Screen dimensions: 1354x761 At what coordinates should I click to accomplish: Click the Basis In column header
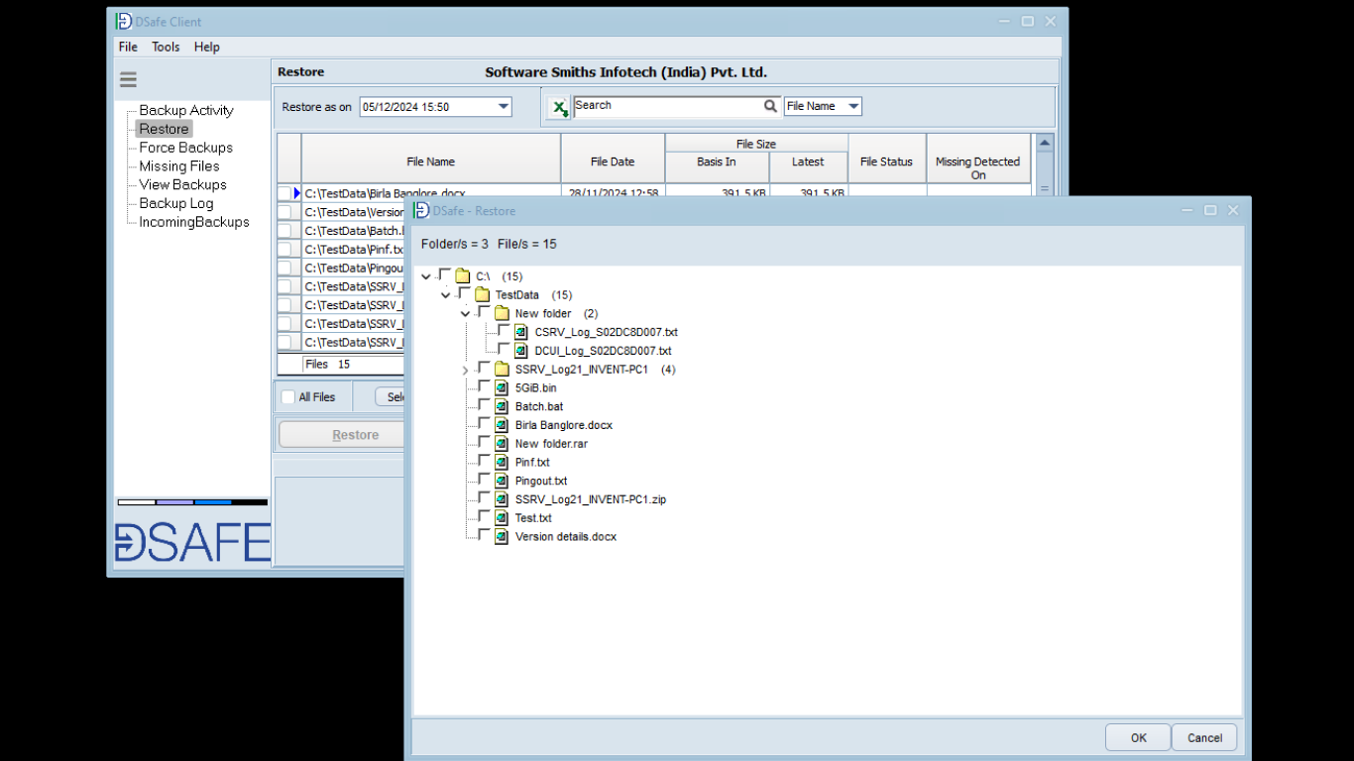coord(717,168)
